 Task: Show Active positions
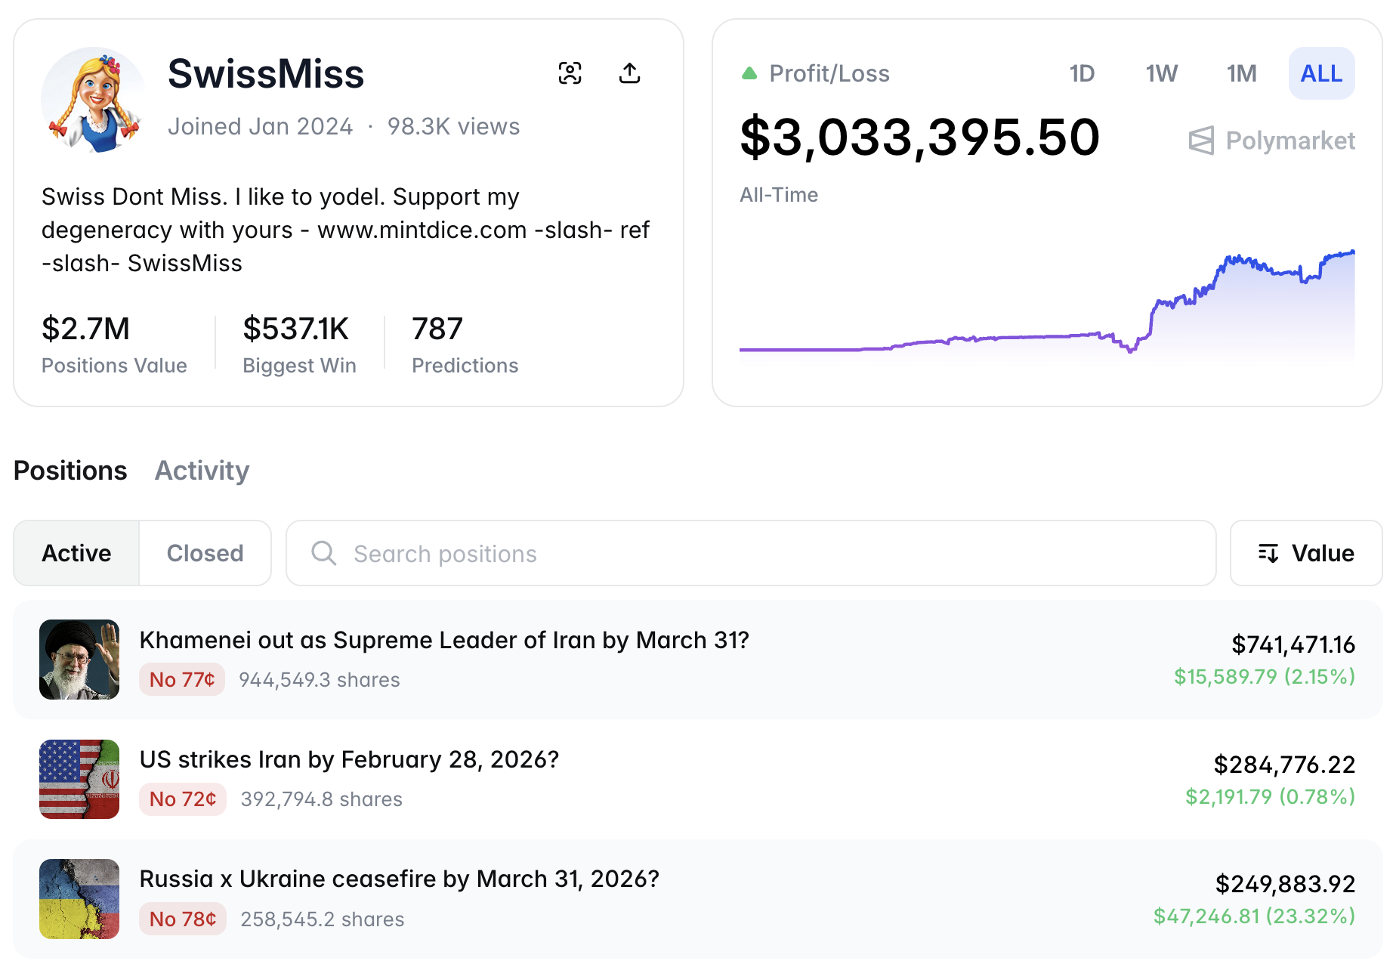[76, 553]
